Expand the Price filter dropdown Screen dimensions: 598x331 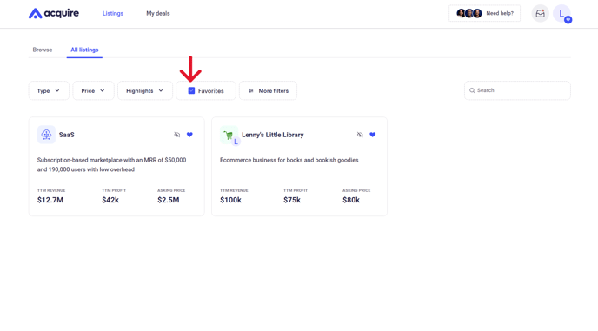[x=94, y=90]
